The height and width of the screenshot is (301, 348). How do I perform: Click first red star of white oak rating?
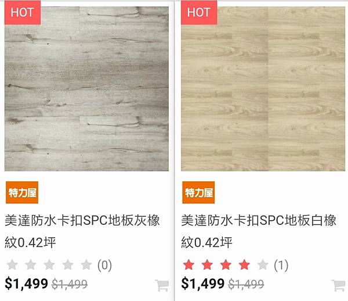coord(188,265)
